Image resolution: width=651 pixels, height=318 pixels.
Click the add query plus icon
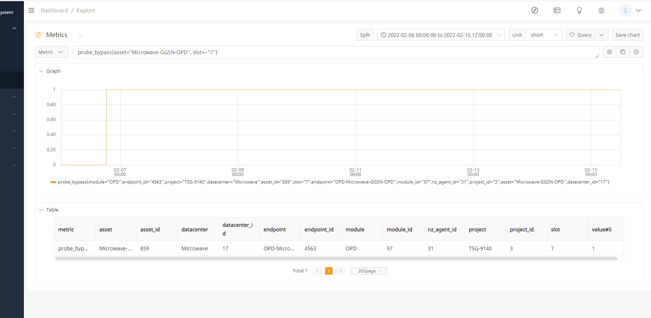coord(610,52)
